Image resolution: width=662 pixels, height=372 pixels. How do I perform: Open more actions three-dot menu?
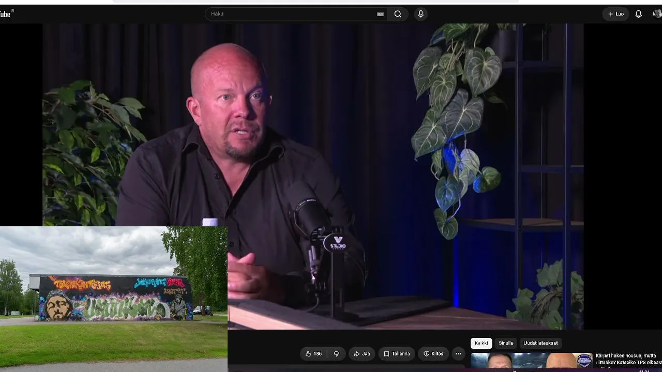(x=458, y=354)
